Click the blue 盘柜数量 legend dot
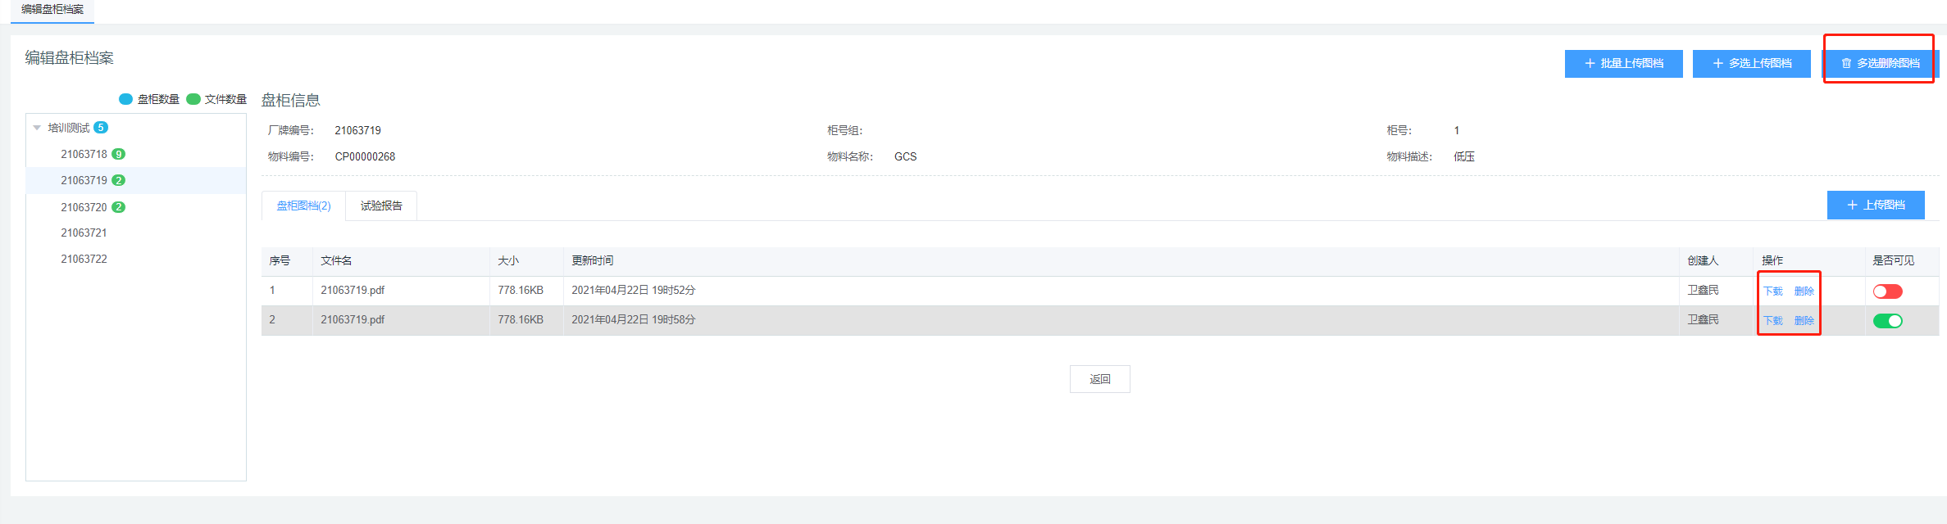Viewport: 1947px width, 524px height. (125, 99)
